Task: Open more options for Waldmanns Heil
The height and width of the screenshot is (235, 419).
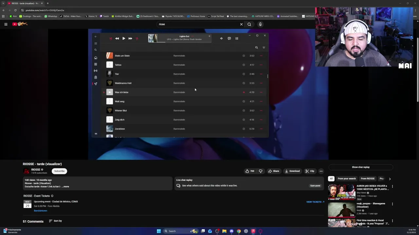Action: point(261,83)
